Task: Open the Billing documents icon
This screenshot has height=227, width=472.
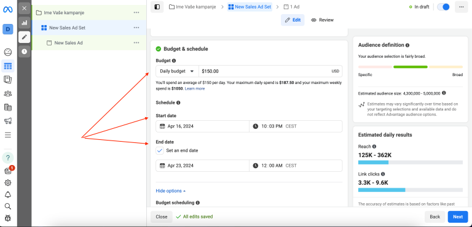Action: tap(8, 107)
